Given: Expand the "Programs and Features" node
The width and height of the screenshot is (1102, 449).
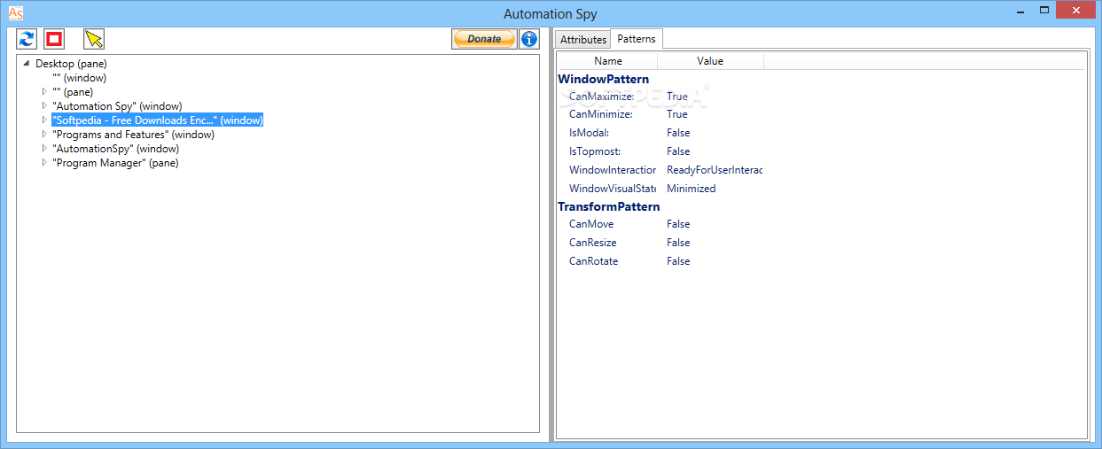Looking at the screenshot, I should coord(44,135).
